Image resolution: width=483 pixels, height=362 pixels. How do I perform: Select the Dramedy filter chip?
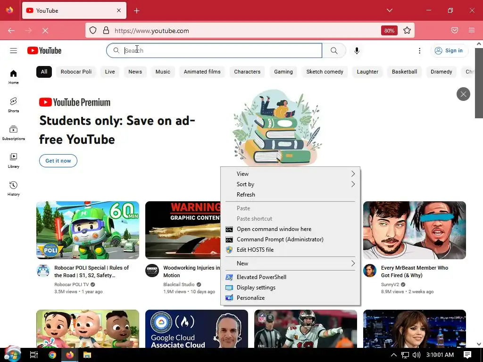click(x=441, y=72)
